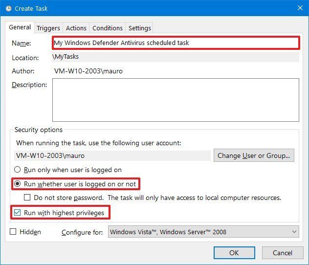Open the Actions tab
Screen dimensions: 309x265
click(76, 28)
